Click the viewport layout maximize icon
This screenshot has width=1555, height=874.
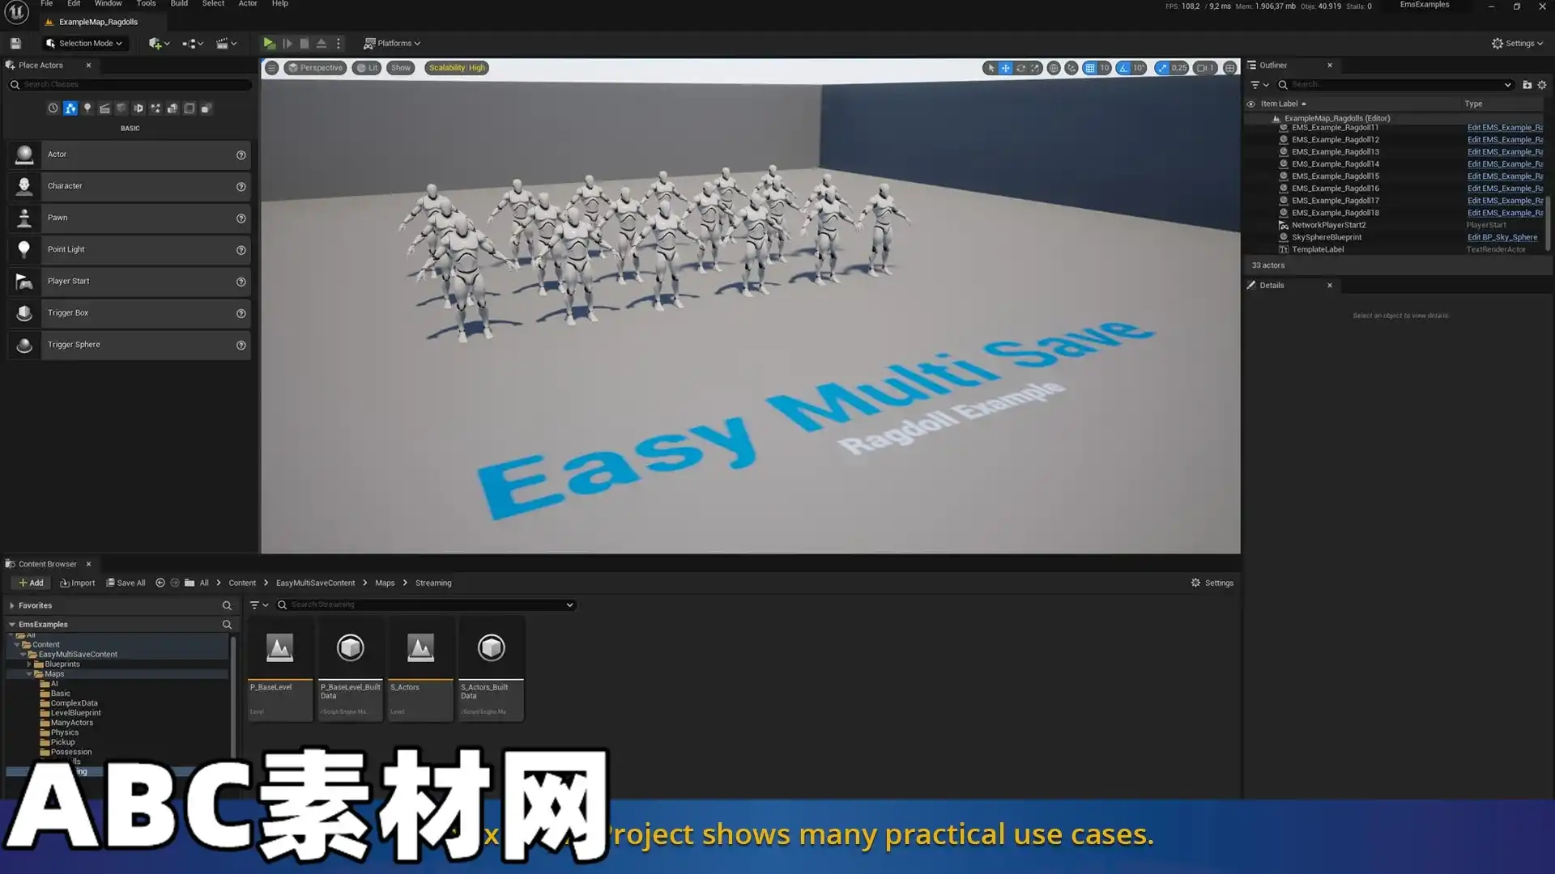(1229, 68)
